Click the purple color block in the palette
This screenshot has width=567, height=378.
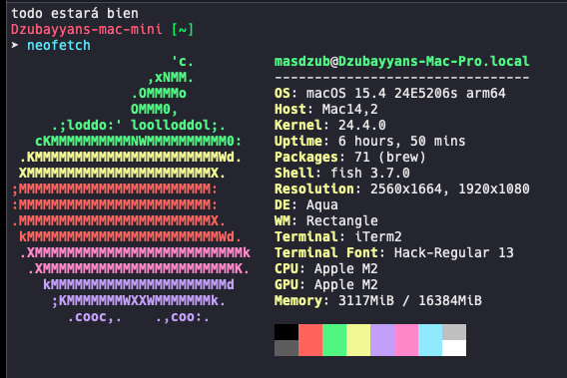point(382,340)
